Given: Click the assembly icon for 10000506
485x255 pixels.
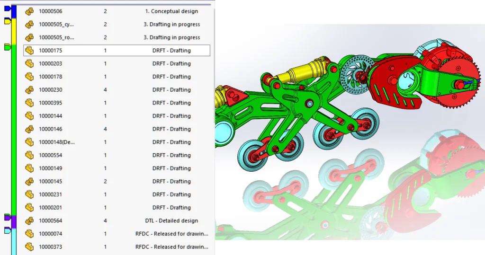Looking at the screenshot, I should click(29, 11).
